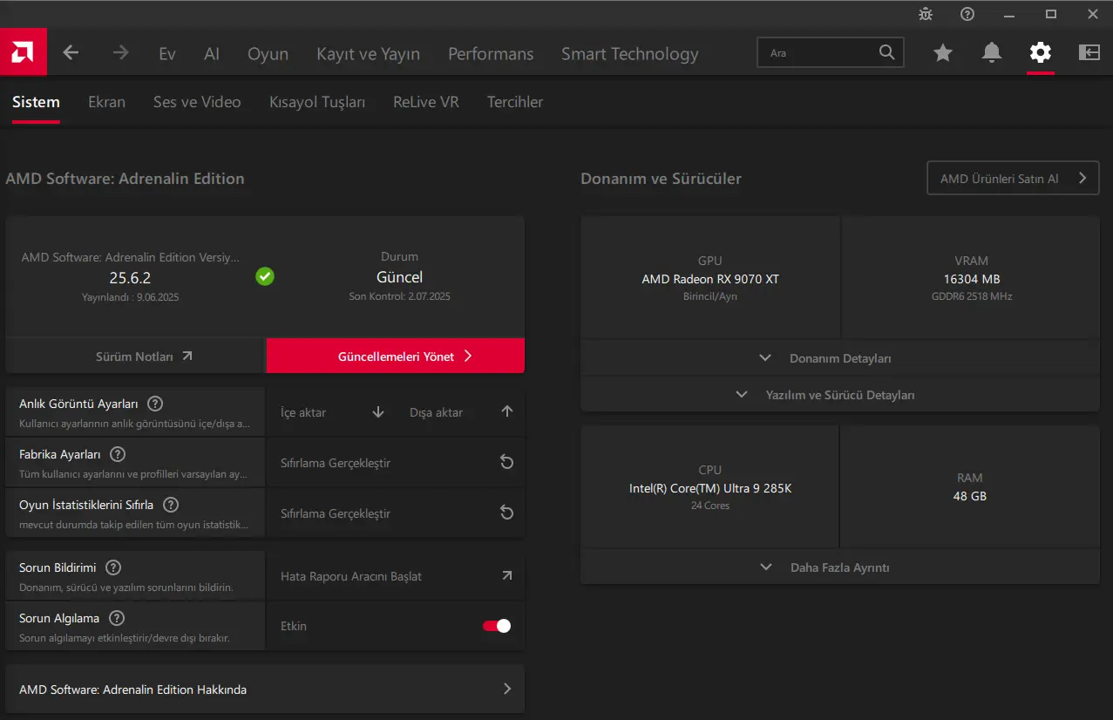Click reset icon in Fabrika Ayarları row
The image size is (1113, 720).
[x=506, y=462]
